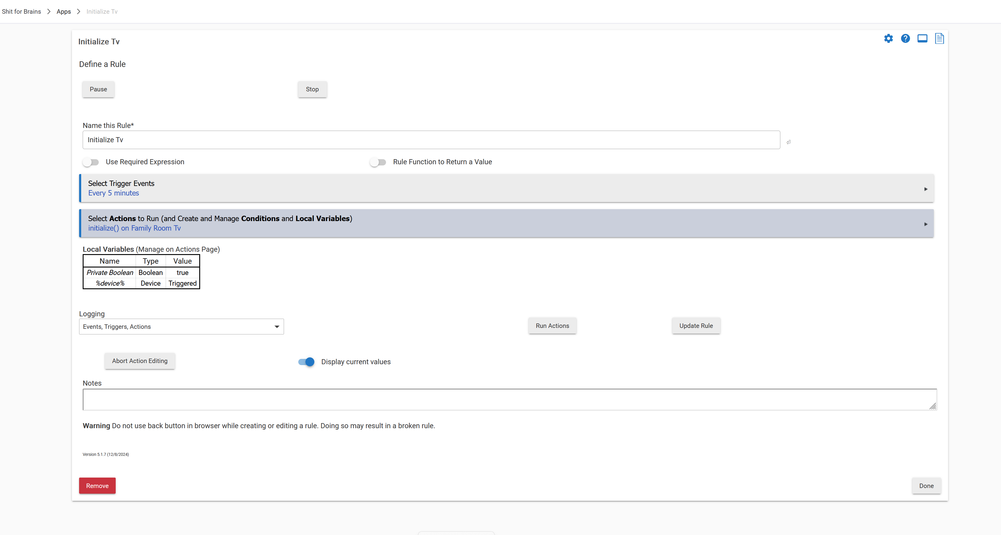This screenshot has width=1001, height=535.
Task: Navigate to Shit for Brains breadcrumb
Action: point(21,12)
